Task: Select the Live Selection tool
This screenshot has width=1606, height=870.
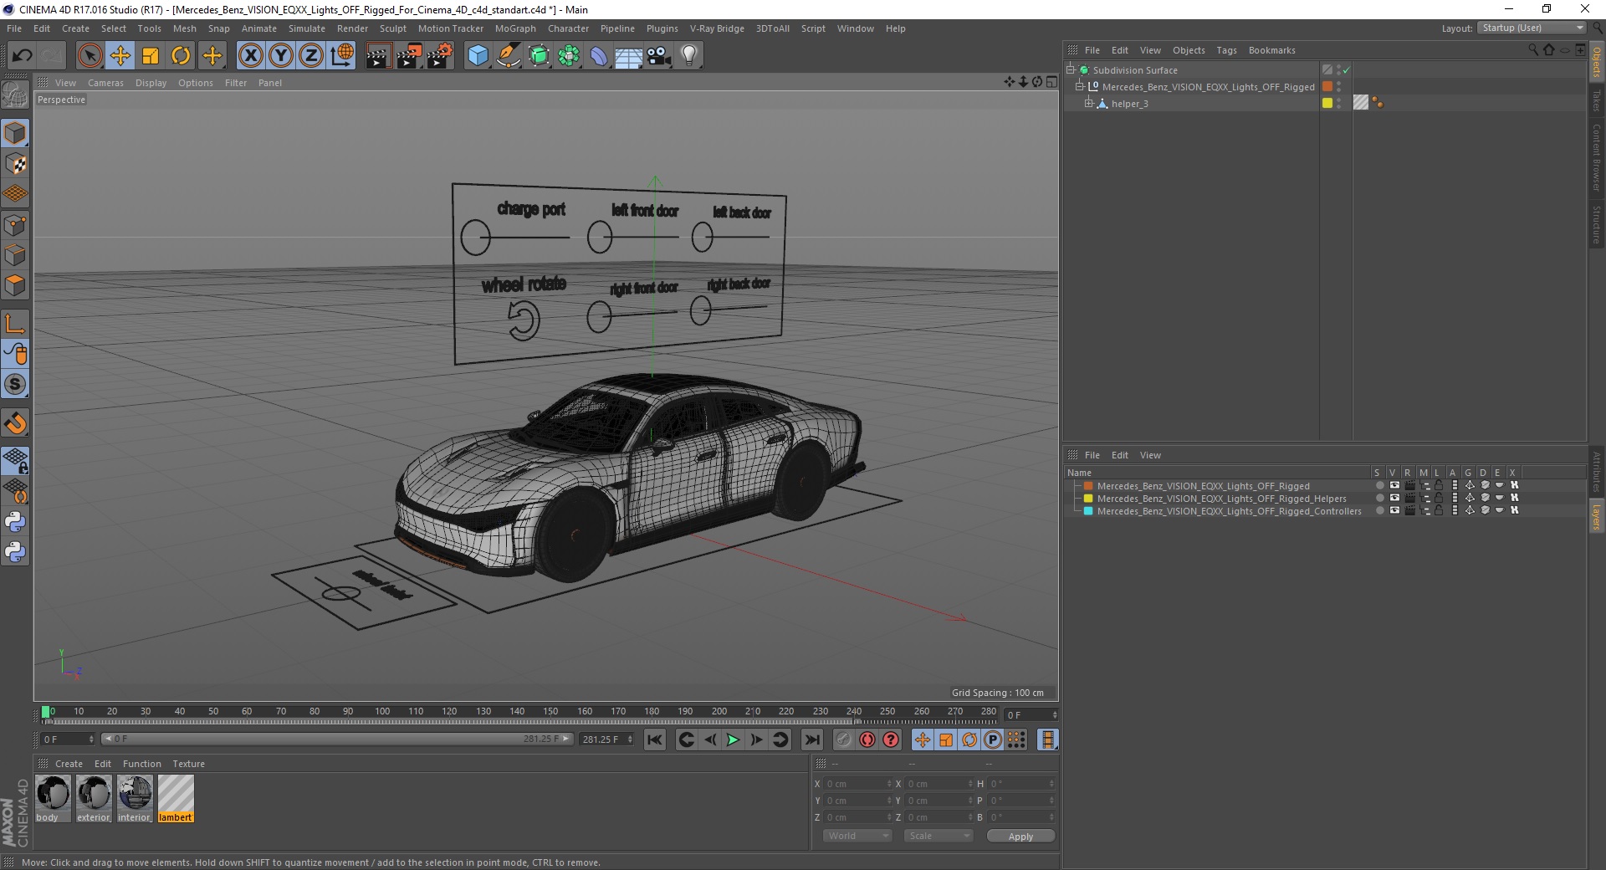Action: pos(90,56)
